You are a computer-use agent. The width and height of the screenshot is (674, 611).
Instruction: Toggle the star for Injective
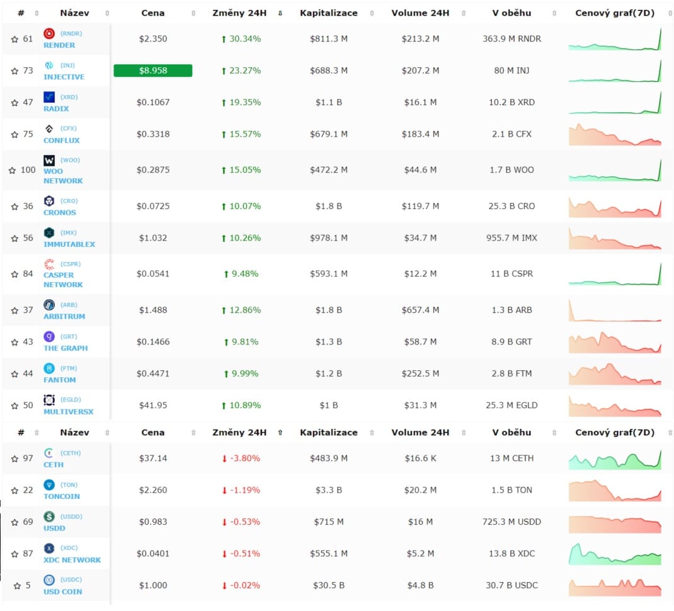pos(14,71)
